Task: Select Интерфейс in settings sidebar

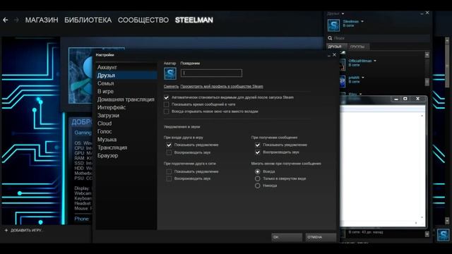Action: tap(126, 107)
